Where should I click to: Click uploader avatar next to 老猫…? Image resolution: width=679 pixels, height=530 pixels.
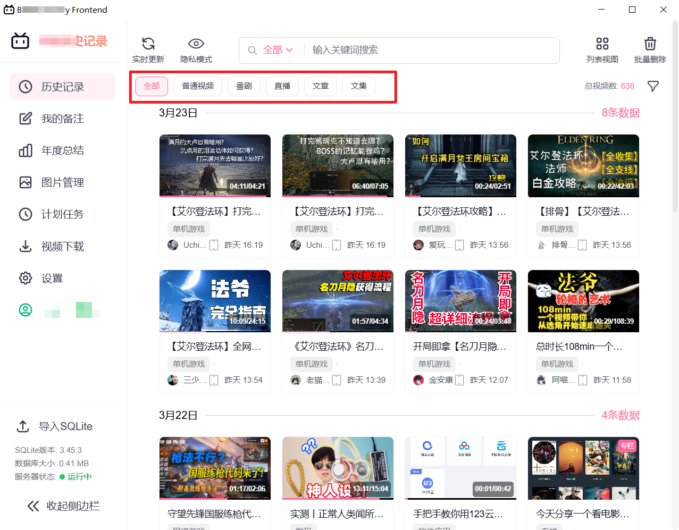click(296, 380)
